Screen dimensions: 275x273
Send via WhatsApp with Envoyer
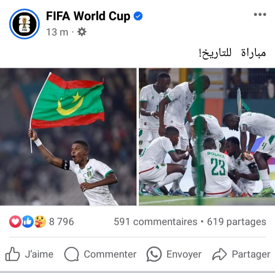[x=174, y=254]
